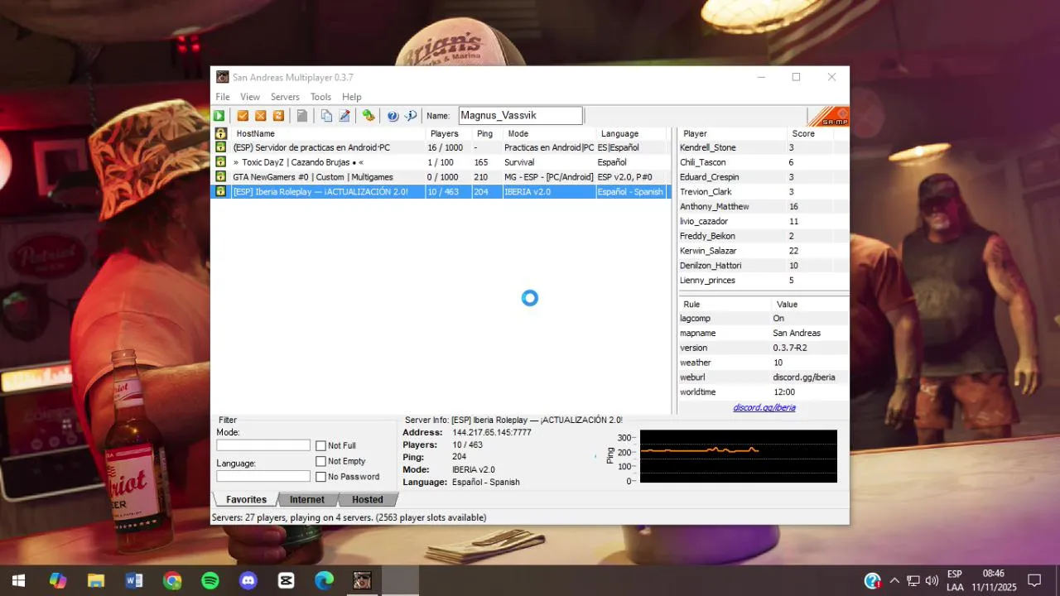Open File Explorer from the taskbar

tap(96, 580)
